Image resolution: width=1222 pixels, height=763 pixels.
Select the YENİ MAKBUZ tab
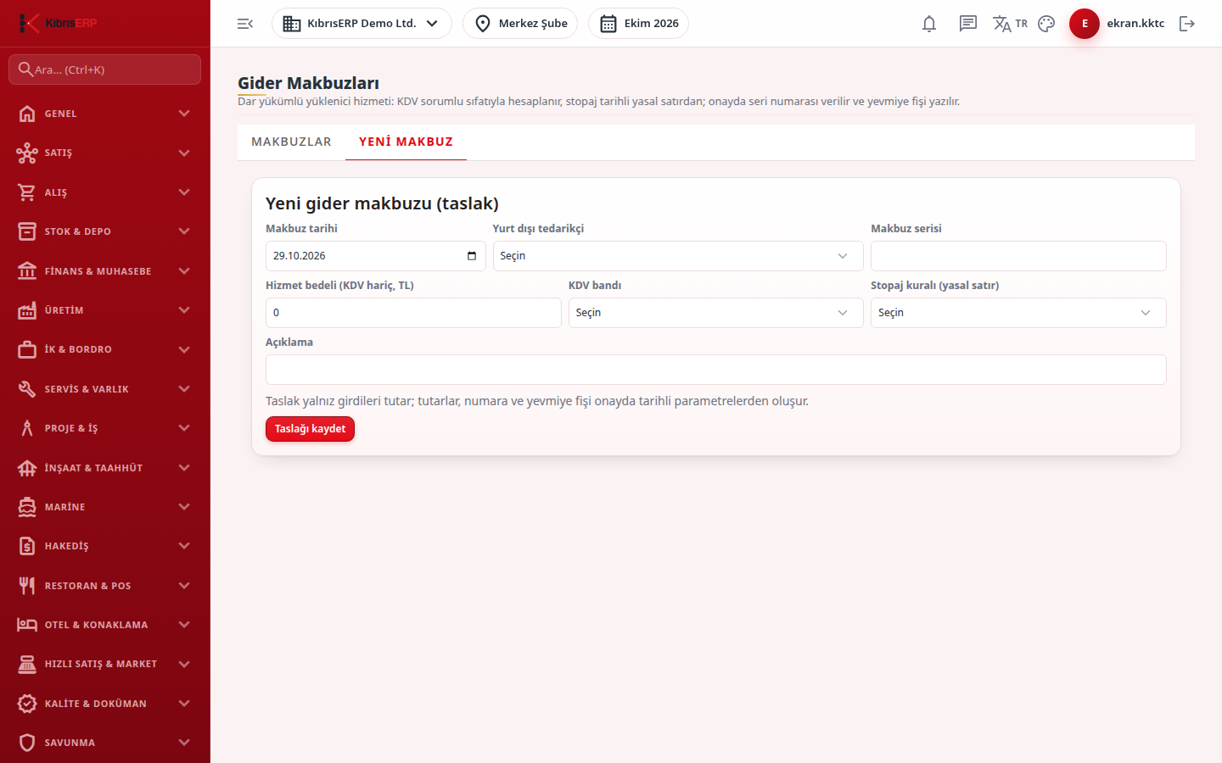point(406,142)
